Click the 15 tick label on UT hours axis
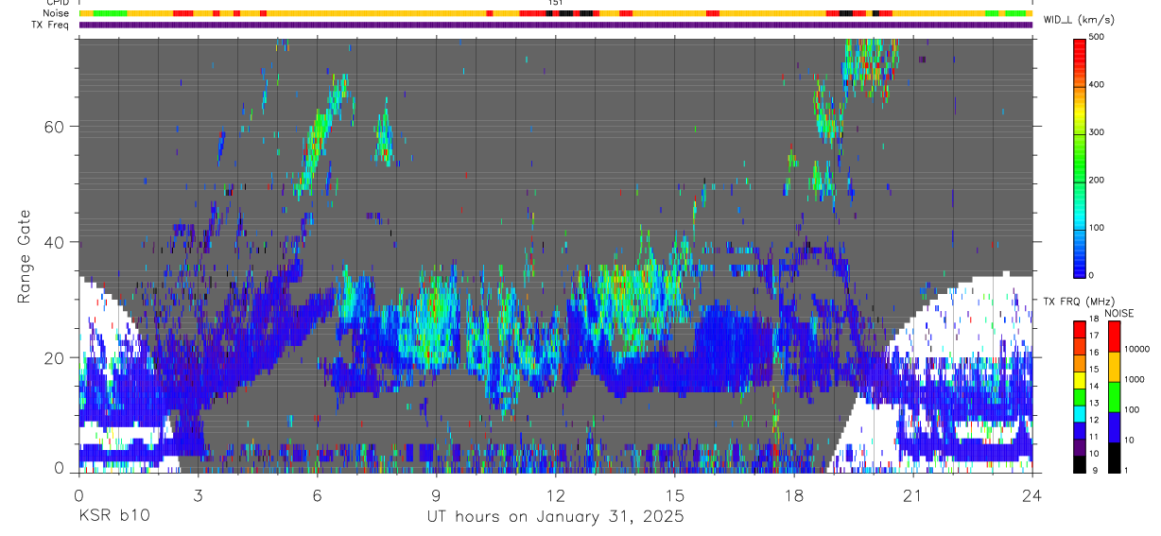 pyautogui.click(x=675, y=496)
